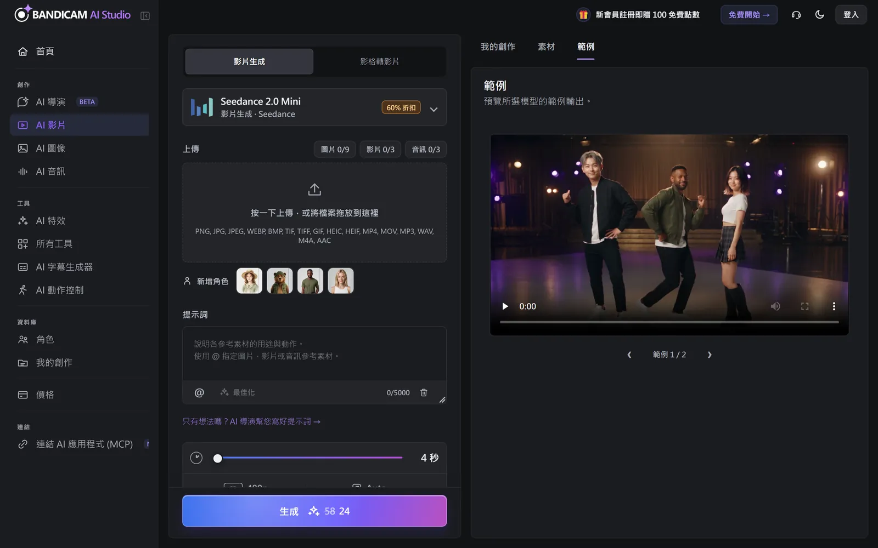Switch to 素材 tab

546,47
